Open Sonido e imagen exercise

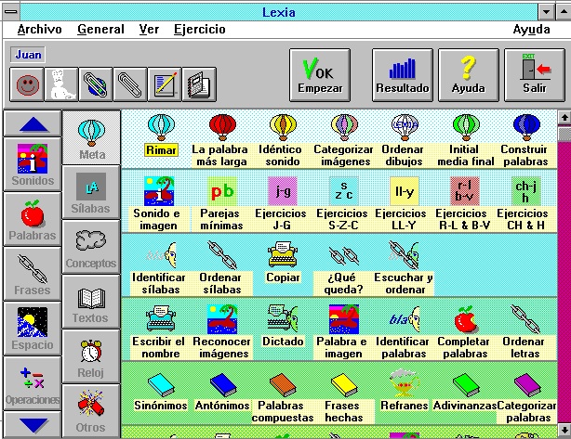pos(158,204)
